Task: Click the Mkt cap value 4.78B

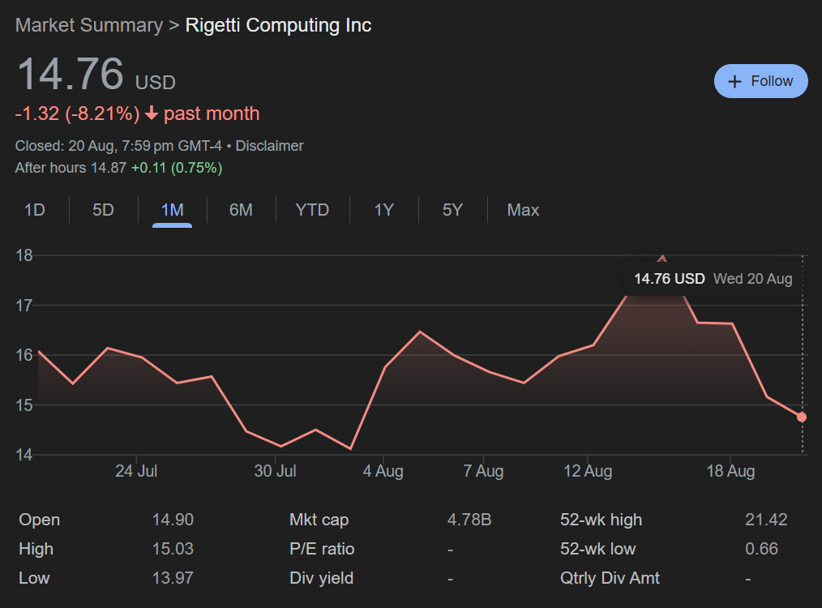Action: pos(469,520)
